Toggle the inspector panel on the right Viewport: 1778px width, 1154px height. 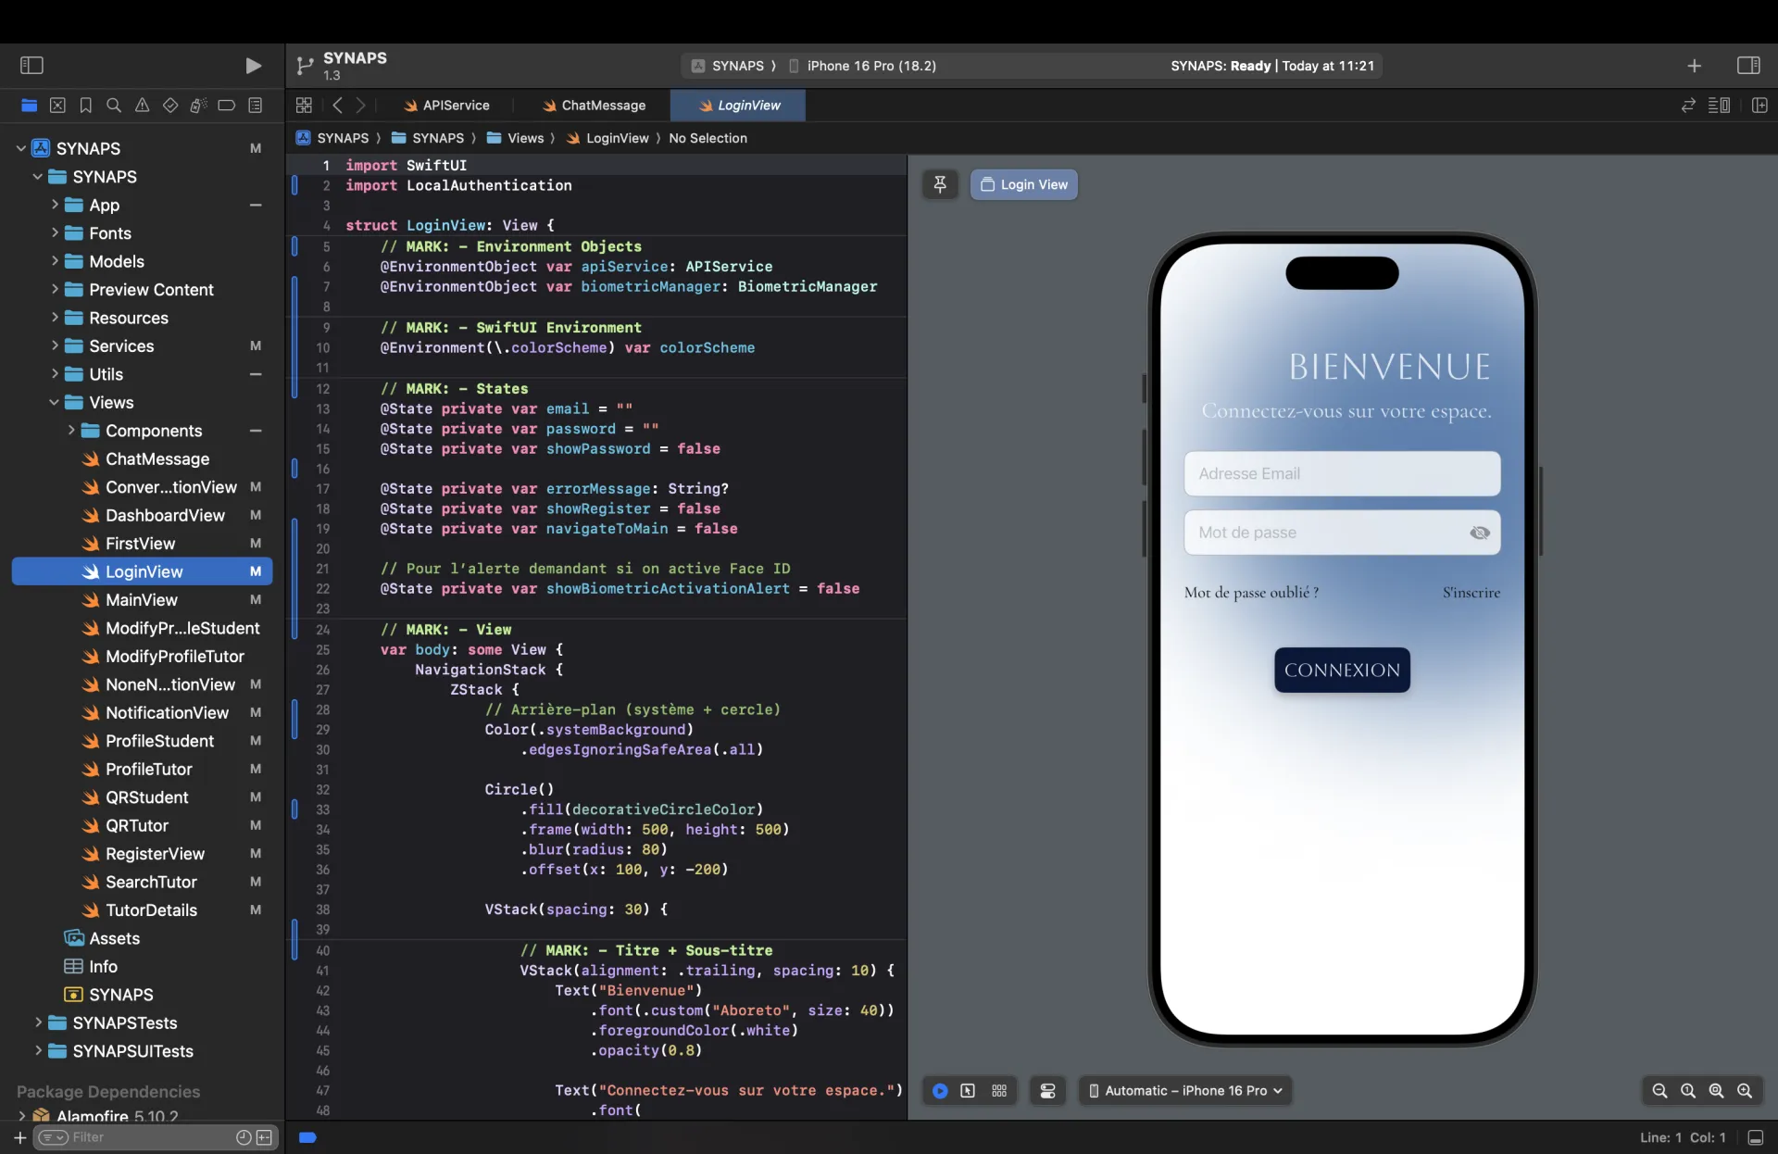click(x=1748, y=66)
